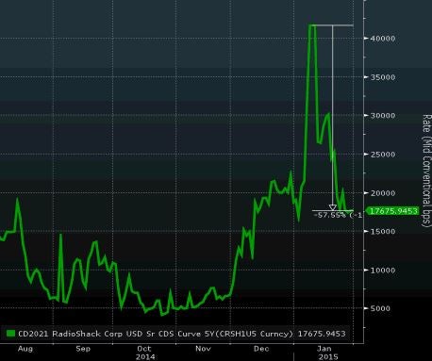Click the 35000 y-axis label
The width and height of the screenshot is (432, 361).
coord(383,77)
